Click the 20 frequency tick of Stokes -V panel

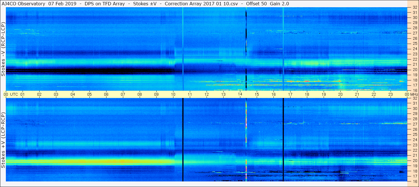click(415, 70)
